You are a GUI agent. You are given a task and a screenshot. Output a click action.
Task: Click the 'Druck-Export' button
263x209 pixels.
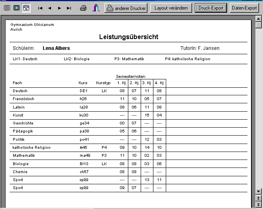[x=211, y=8]
